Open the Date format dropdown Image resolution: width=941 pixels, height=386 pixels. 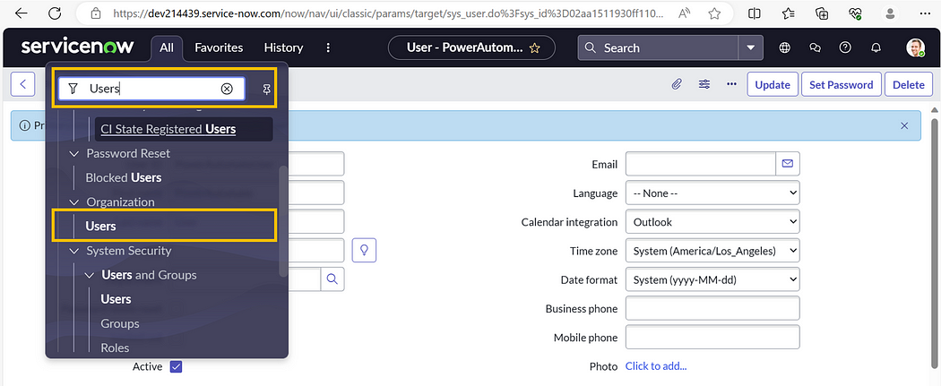point(712,279)
